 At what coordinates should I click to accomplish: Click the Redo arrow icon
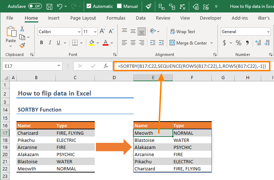pyautogui.click(x=74, y=7)
